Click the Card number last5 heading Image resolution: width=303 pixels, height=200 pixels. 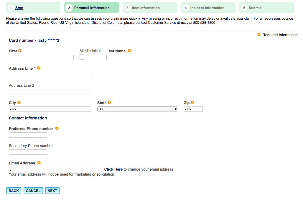[x=34, y=40]
